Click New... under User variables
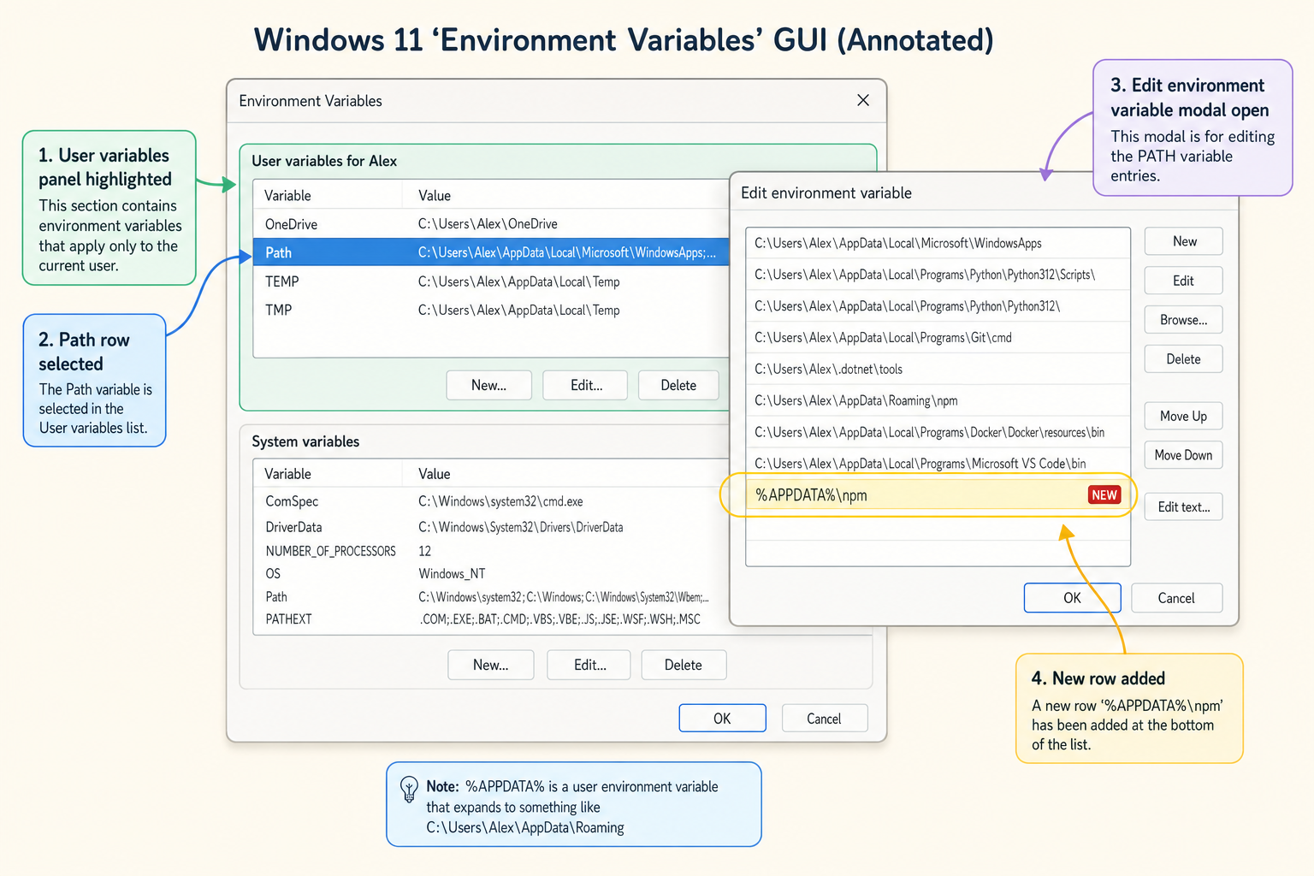Viewport: 1314px width, 876px height. coord(488,385)
